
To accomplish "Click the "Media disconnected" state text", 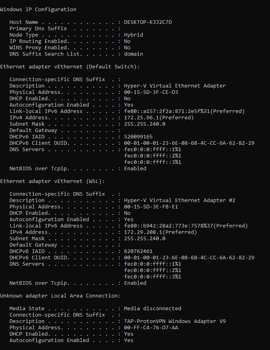I will (152, 309).
